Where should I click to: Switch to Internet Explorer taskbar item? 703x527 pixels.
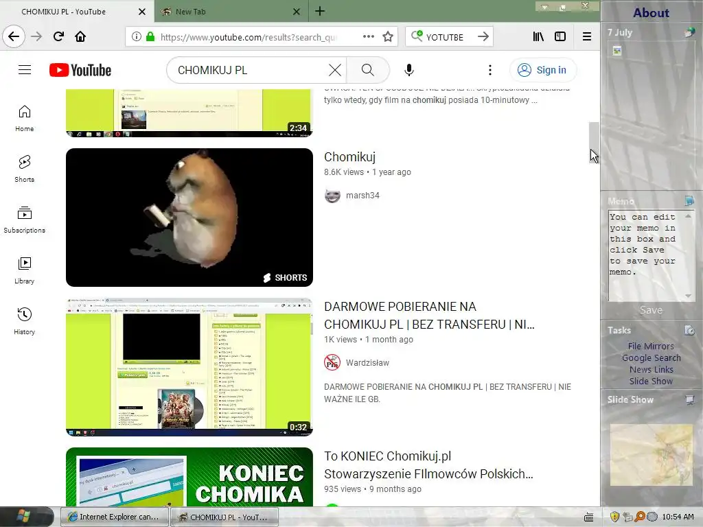(115, 517)
